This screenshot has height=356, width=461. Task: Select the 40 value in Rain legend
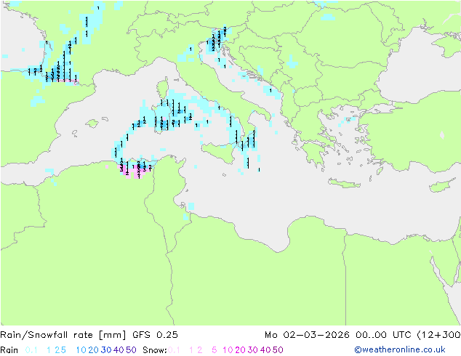[x=119, y=350]
